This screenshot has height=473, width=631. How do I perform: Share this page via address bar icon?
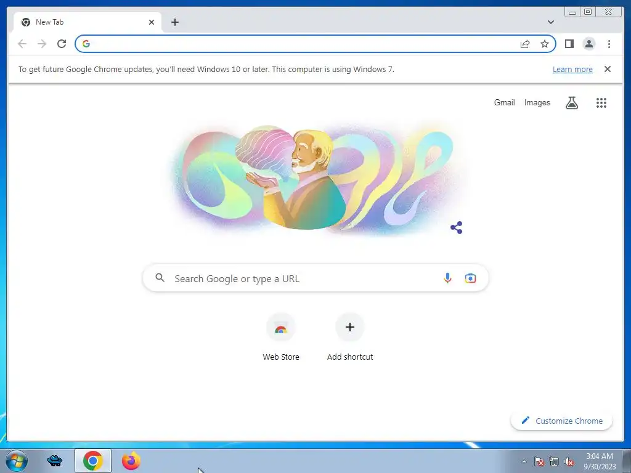tap(525, 44)
